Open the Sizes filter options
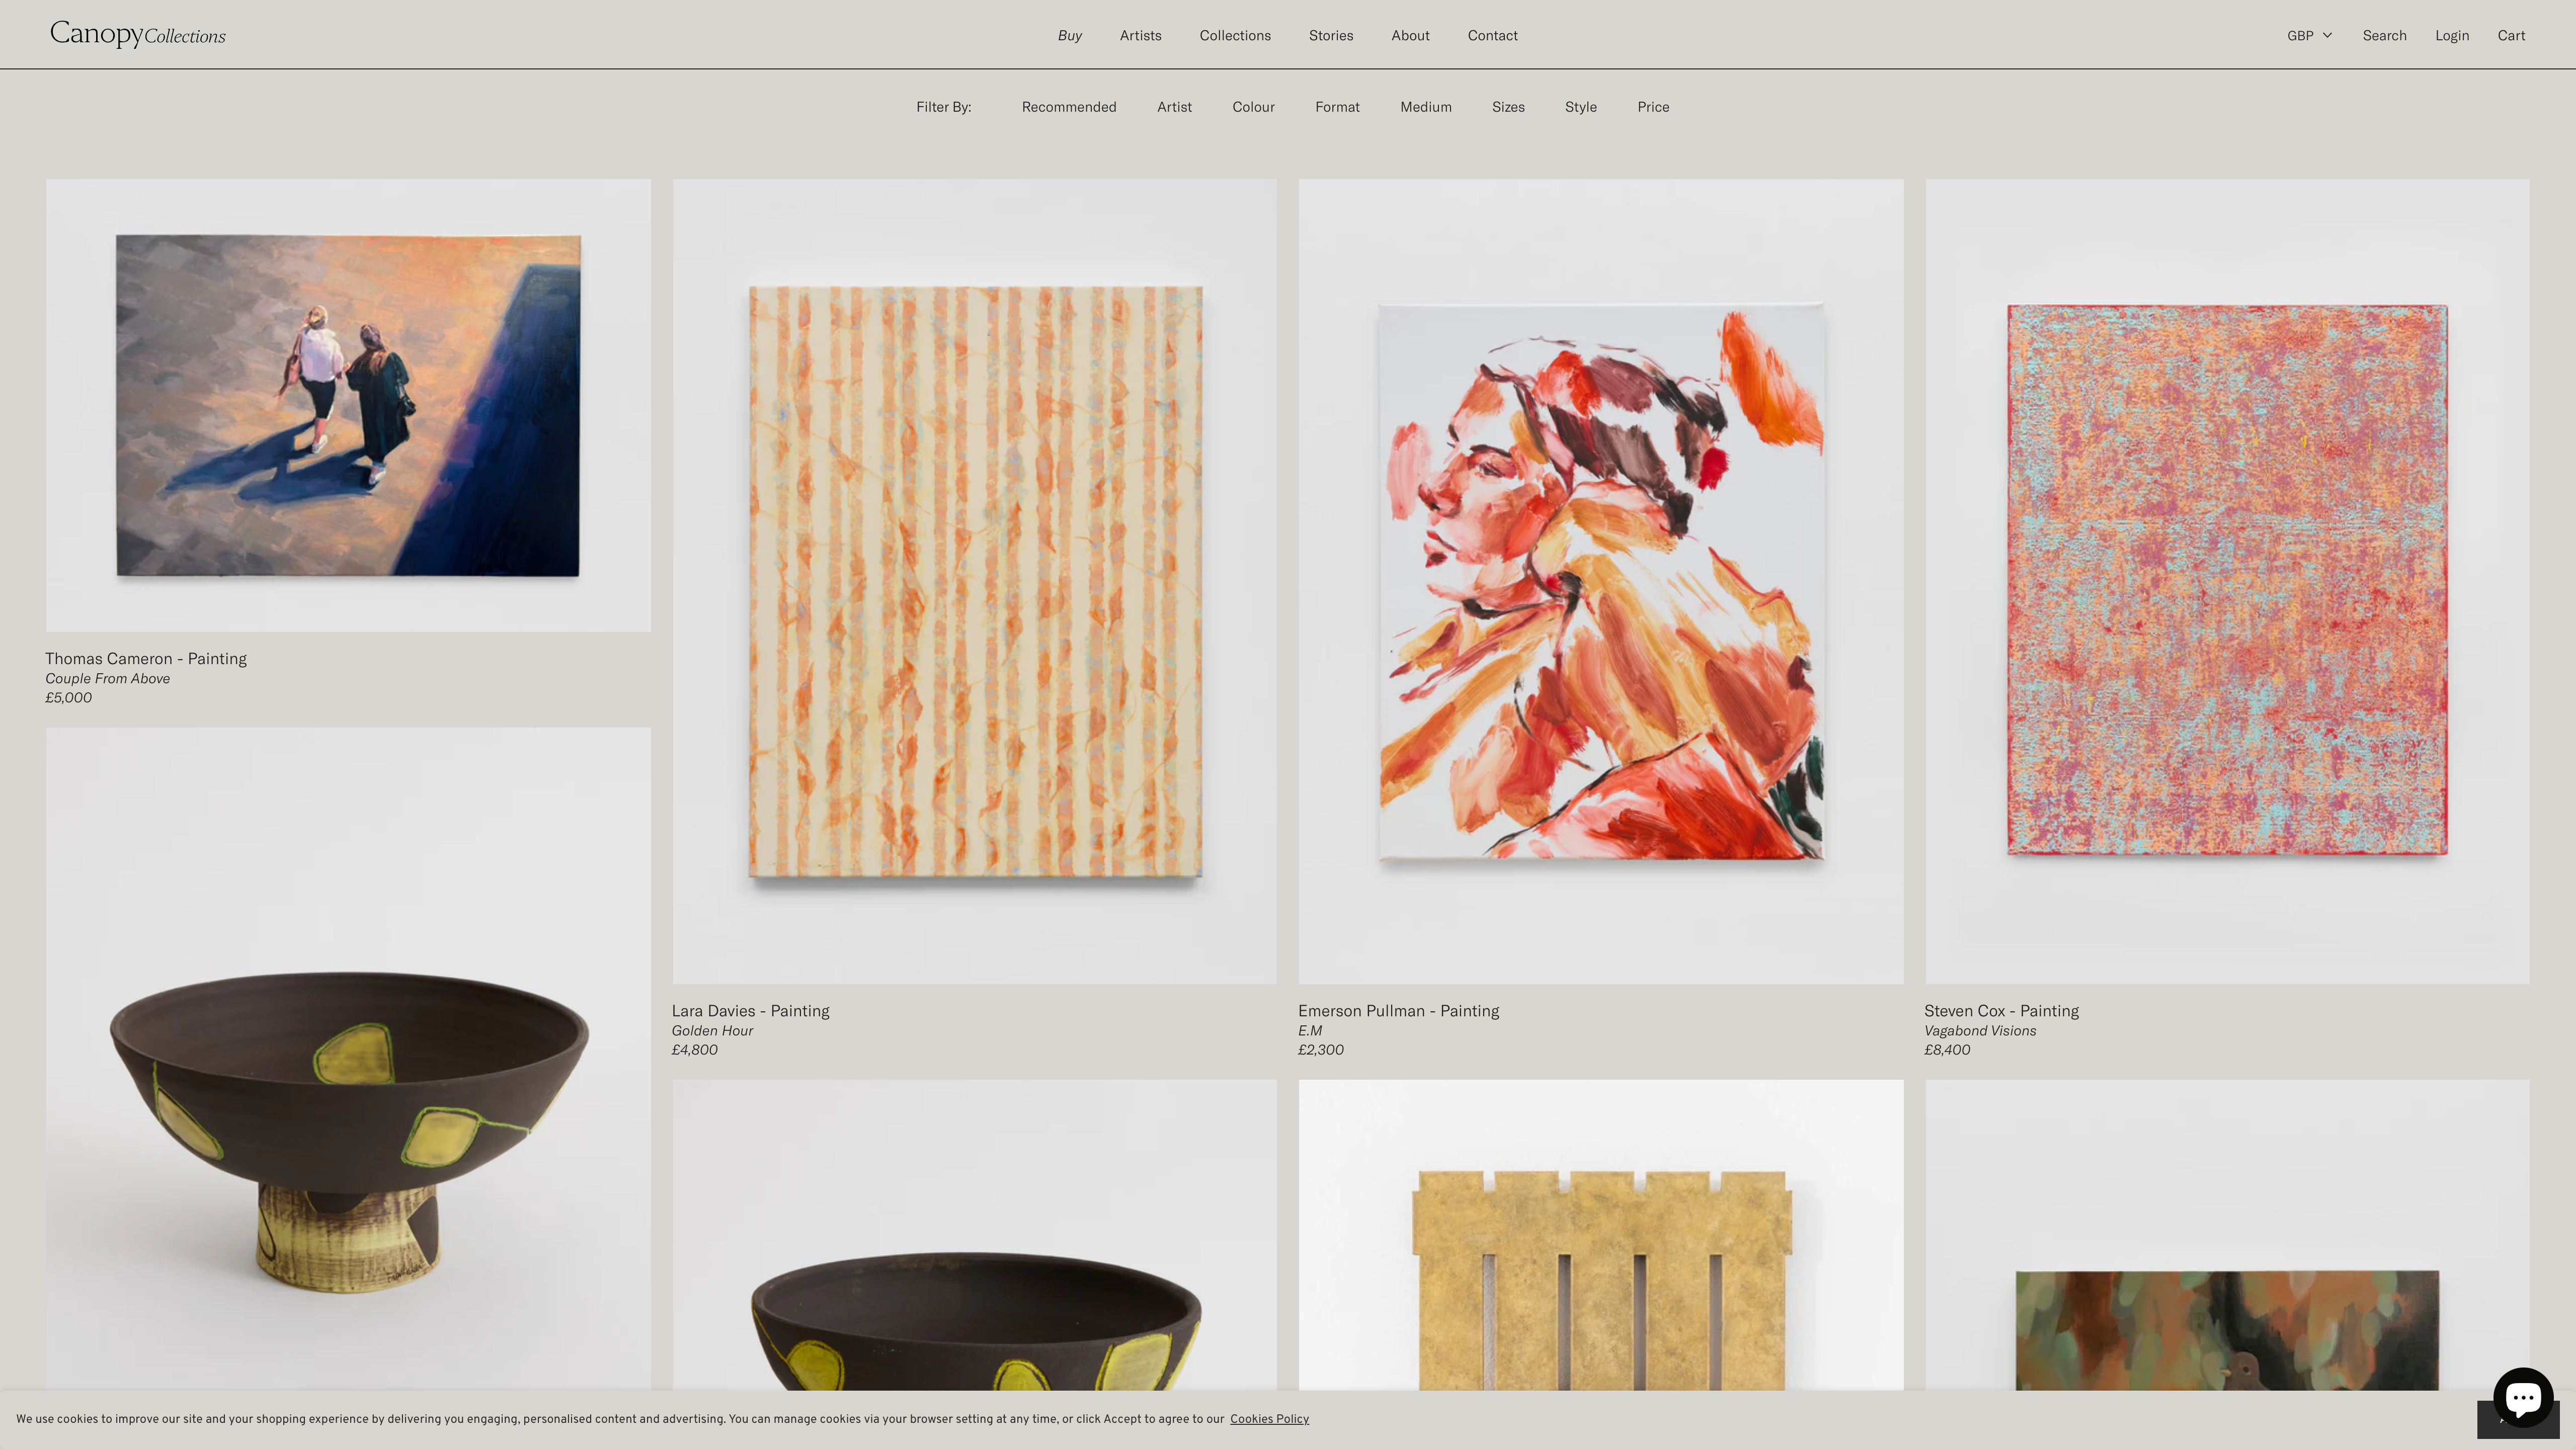This screenshot has height=1449, width=2576. 1508,107
